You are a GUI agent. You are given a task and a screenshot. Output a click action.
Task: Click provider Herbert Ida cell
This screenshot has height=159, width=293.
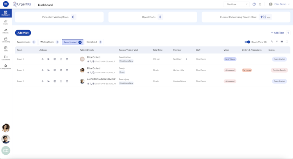(178, 70)
